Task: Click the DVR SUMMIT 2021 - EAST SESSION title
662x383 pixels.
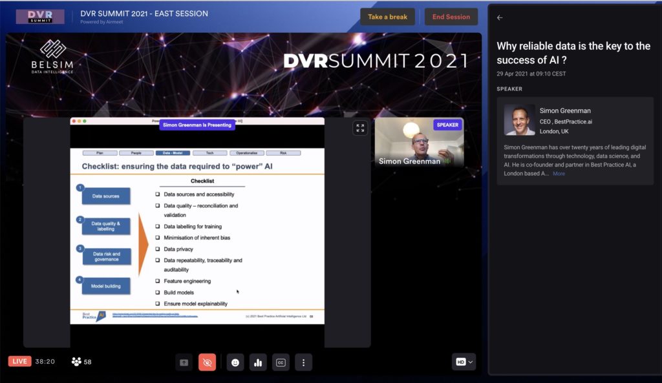Action: pos(144,14)
